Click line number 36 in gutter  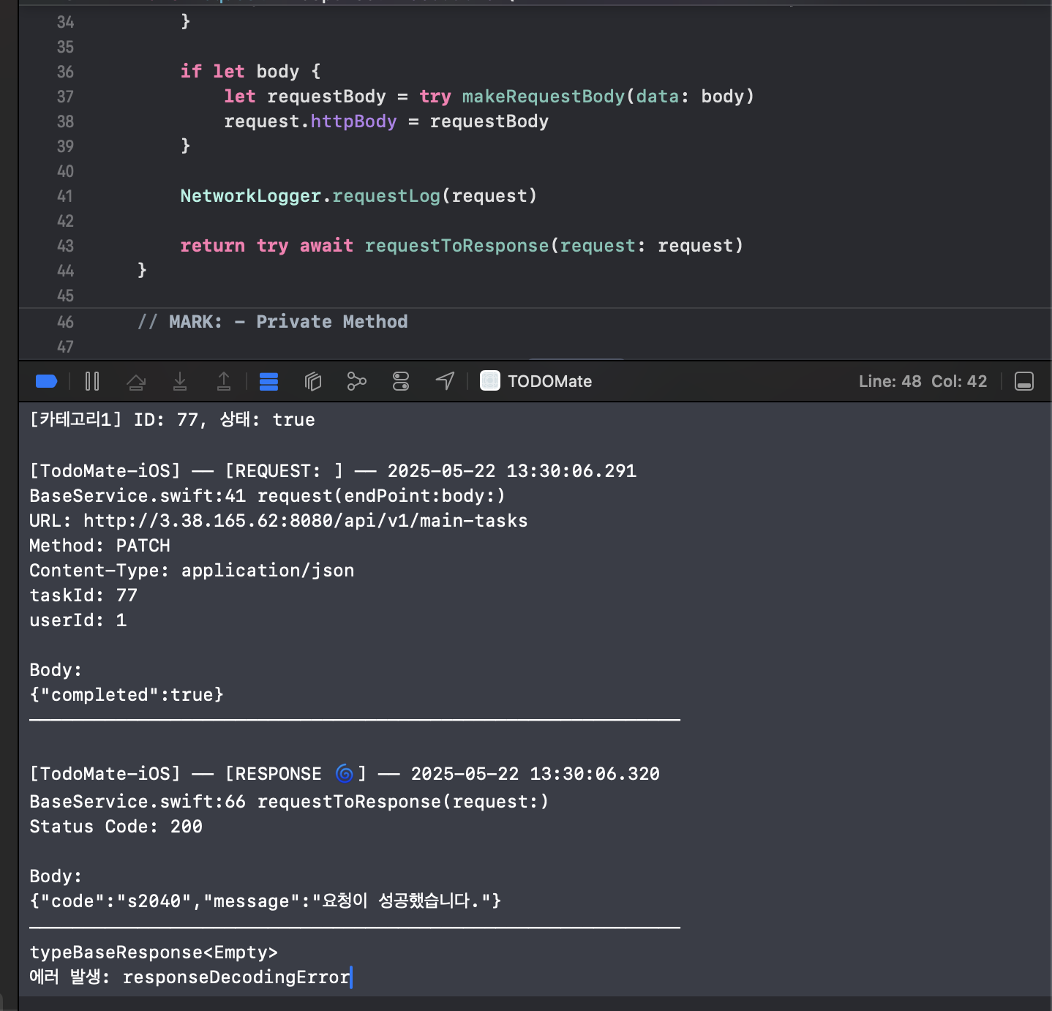point(65,72)
